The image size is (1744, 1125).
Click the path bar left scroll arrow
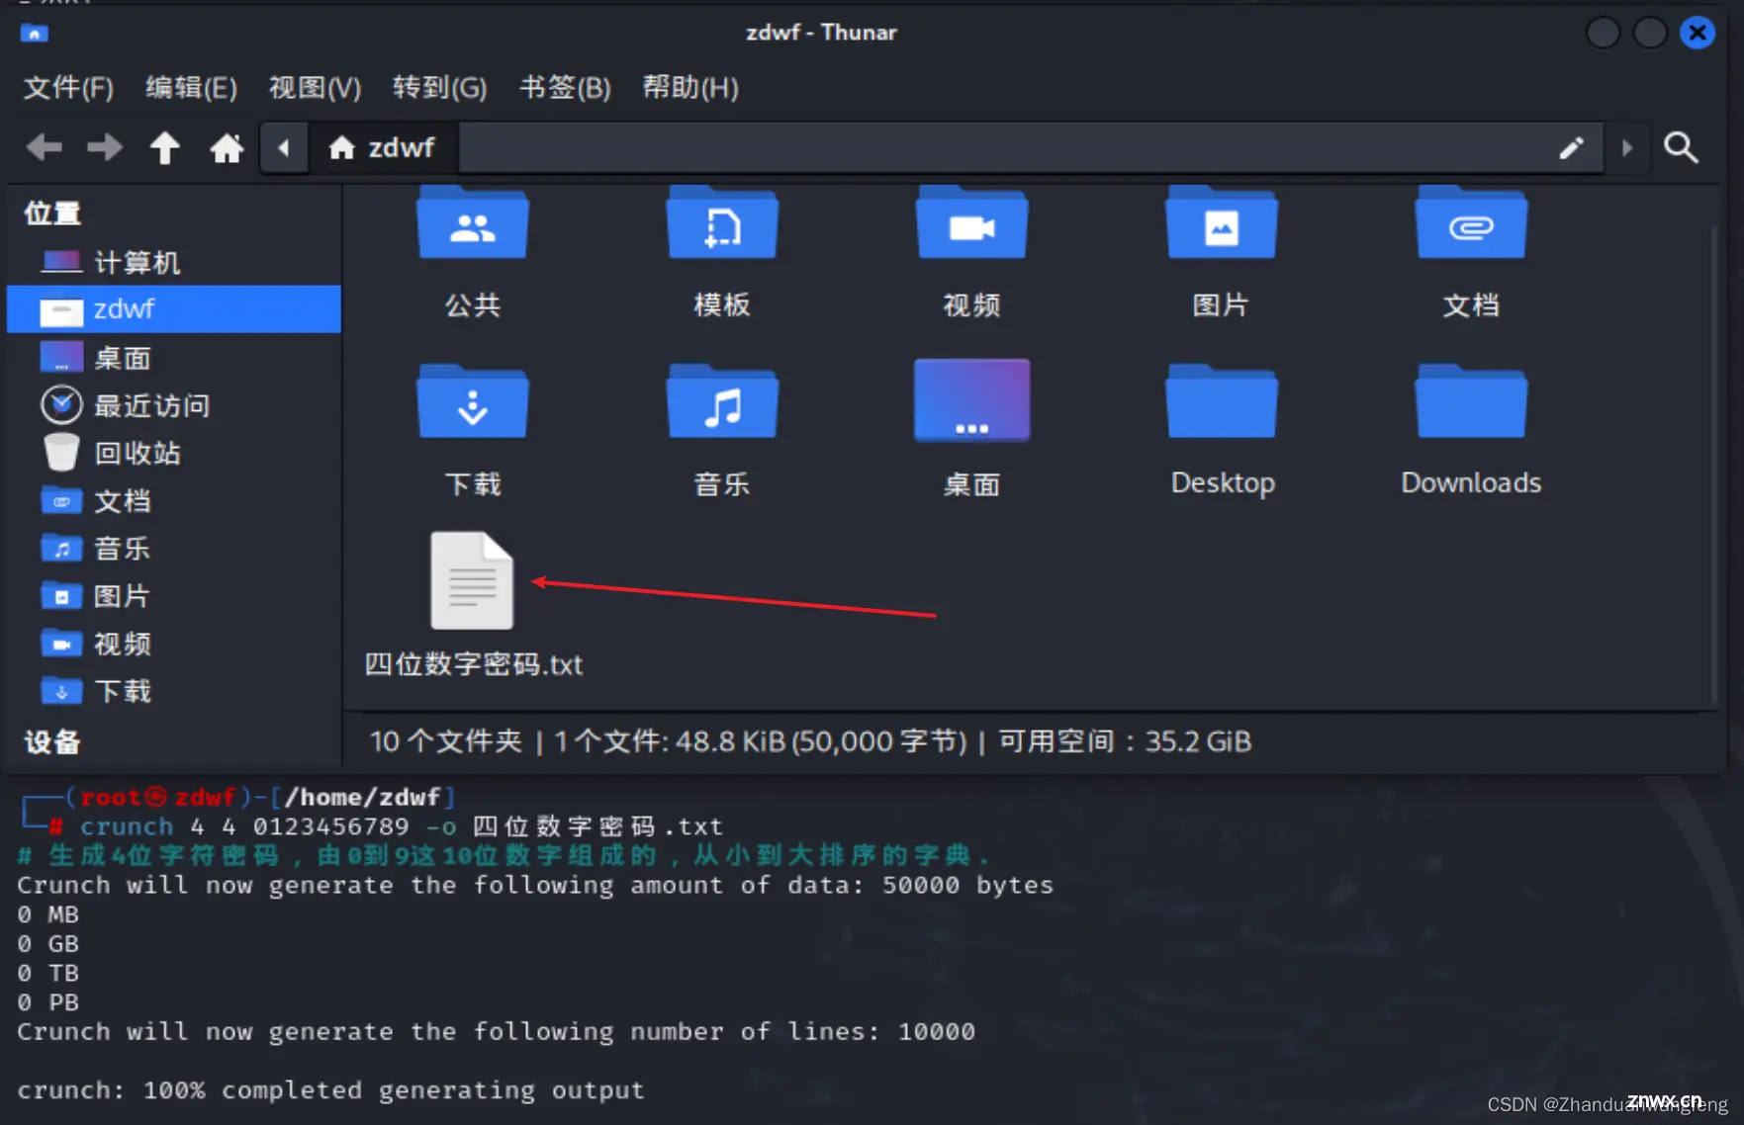tap(284, 148)
